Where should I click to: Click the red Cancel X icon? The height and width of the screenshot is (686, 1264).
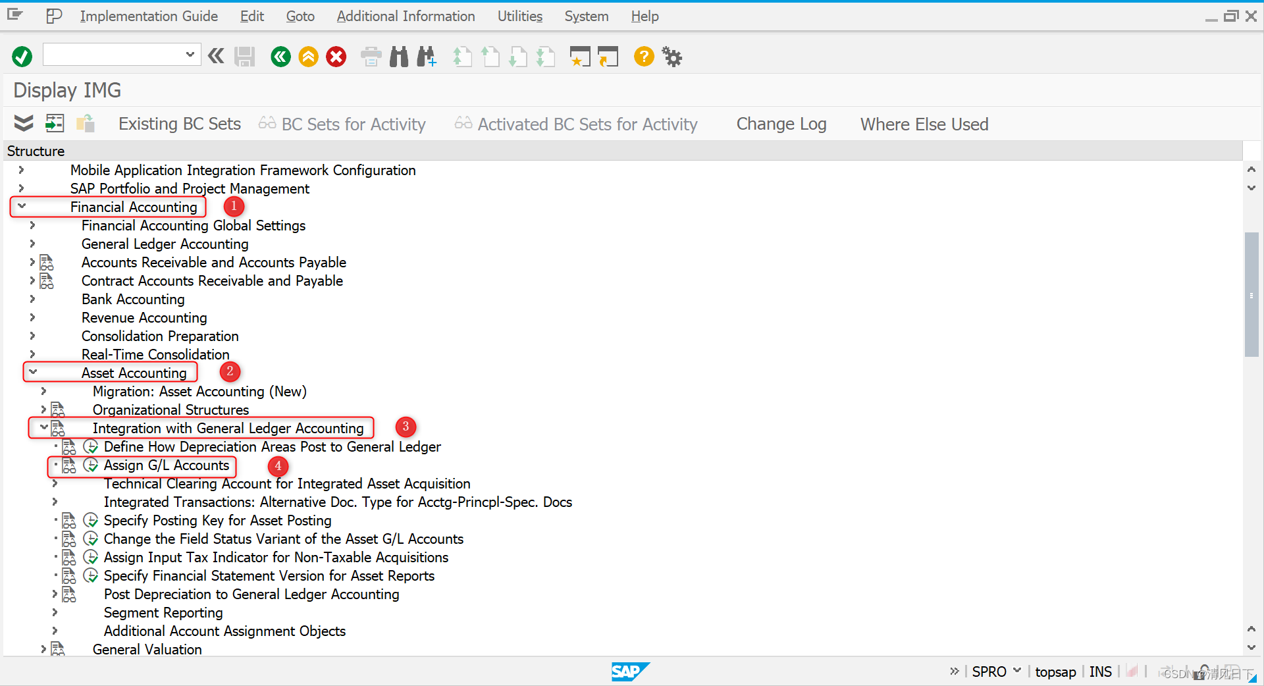point(336,57)
